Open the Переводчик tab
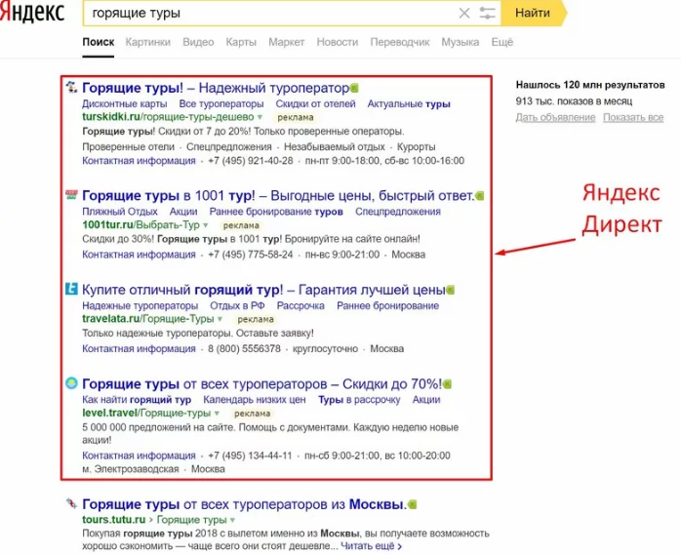The image size is (681, 555). [x=400, y=42]
